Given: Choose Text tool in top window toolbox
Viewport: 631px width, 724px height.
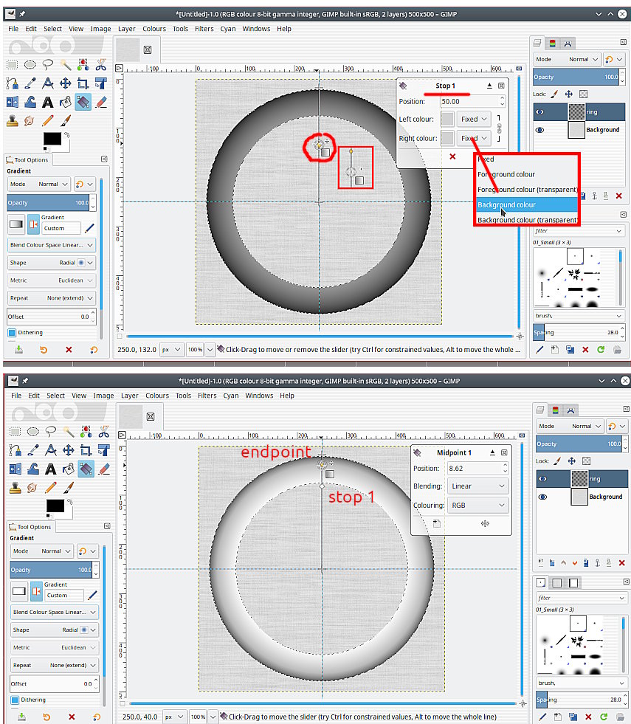Looking at the screenshot, I should tap(47, 102).
